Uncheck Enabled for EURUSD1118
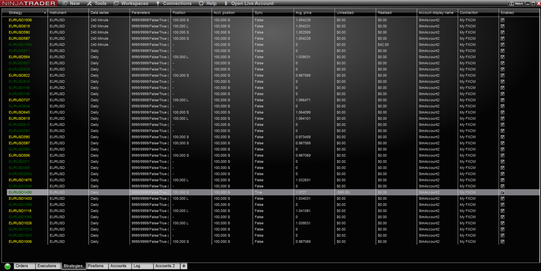 (x=502, y=211)
